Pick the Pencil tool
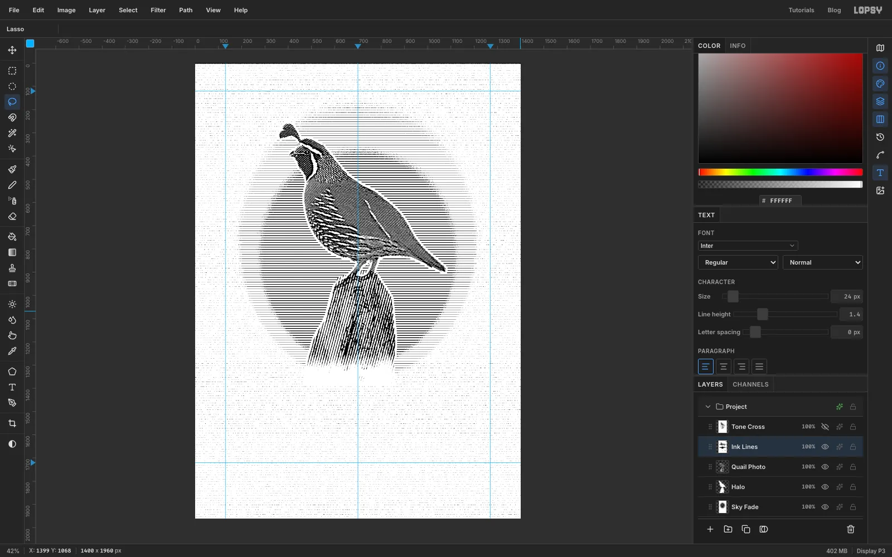Image resolution: width=892 pixels, height=557 pixels. pyautogui.click(x=12, y=185)
